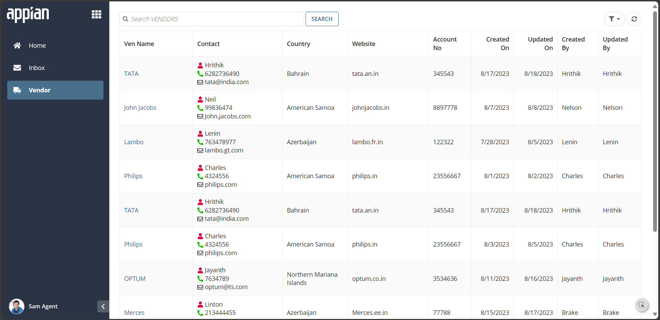Click the scrollbar down arrow

[655, 314]
